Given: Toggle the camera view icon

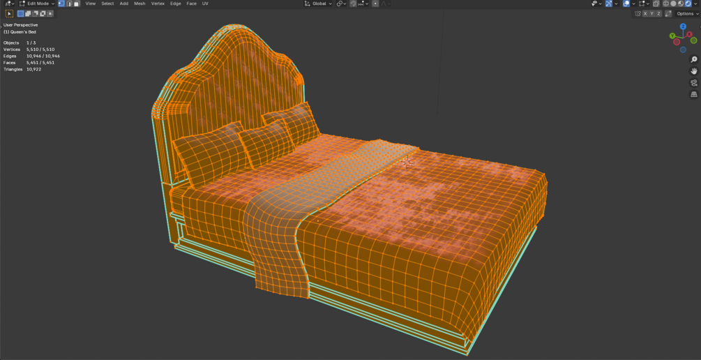Looking at the screenshot, I should click(x=694, y=83).
